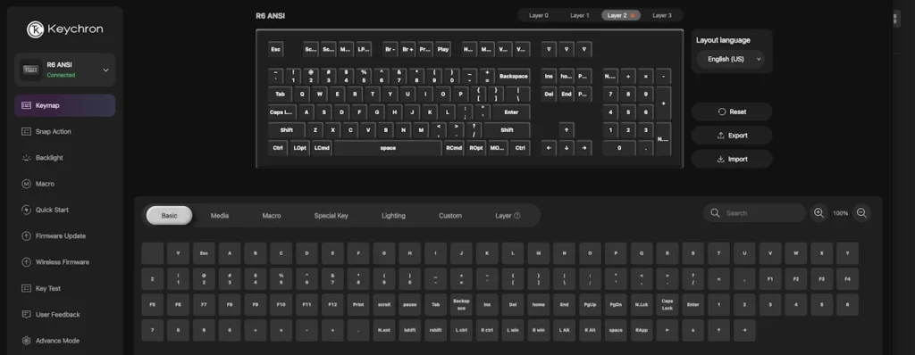Image resolution: width=915 pixels, height=355 pixels.
Task: Open Quick Start from the sidebar
Action: [64, 210]
